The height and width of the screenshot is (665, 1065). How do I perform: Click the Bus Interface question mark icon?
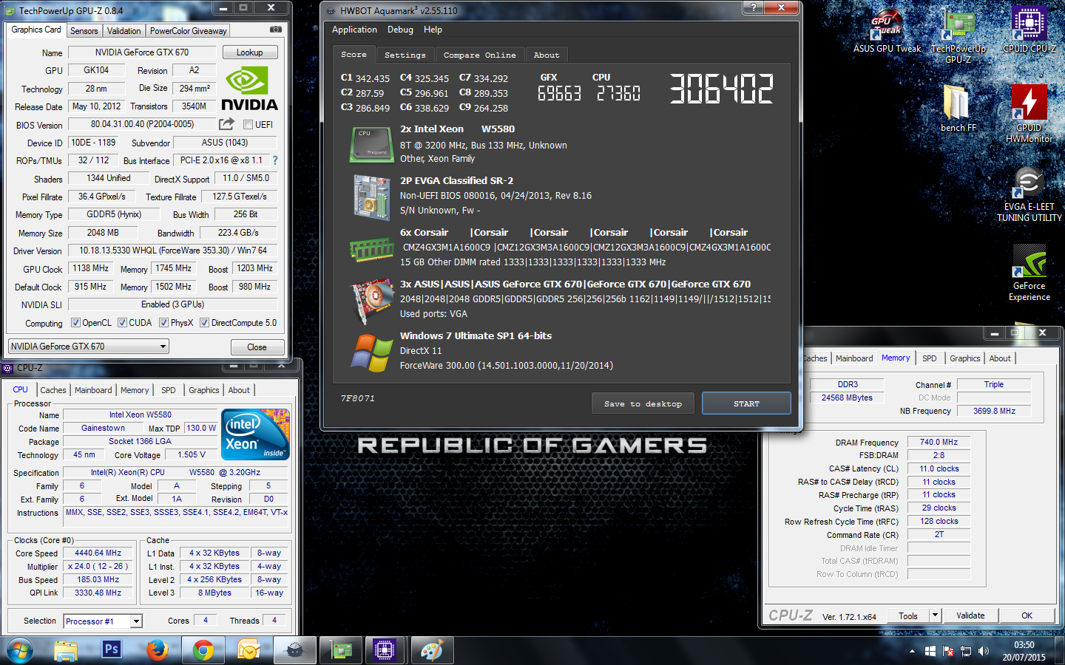click(275, 160)
